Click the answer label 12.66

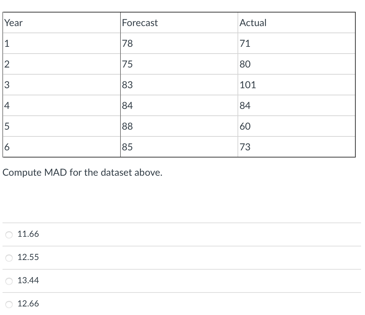click(28, 304)
